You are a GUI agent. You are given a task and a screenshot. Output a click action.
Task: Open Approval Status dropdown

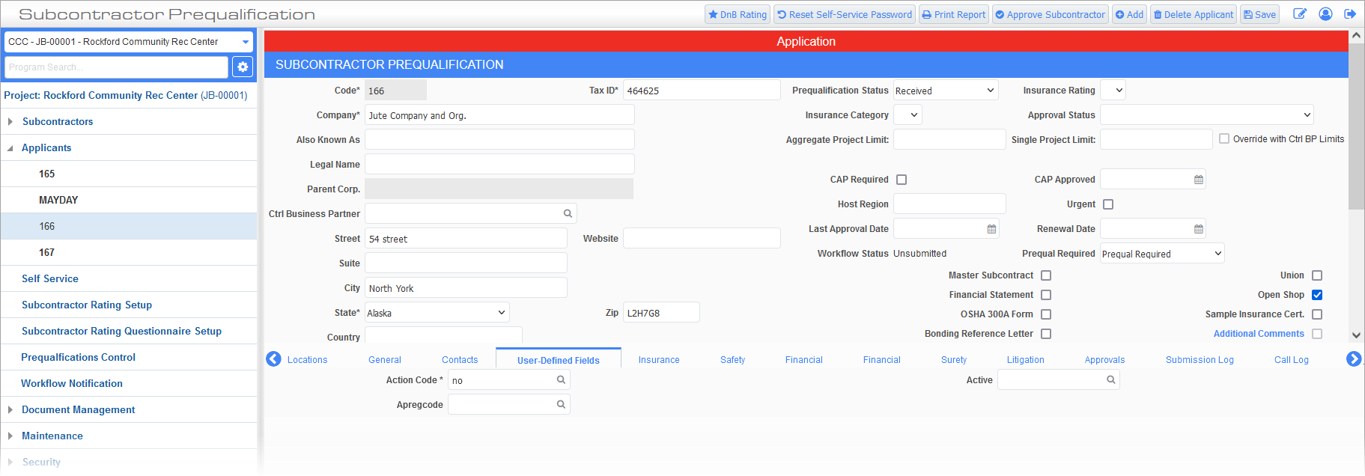point(1206,115)
